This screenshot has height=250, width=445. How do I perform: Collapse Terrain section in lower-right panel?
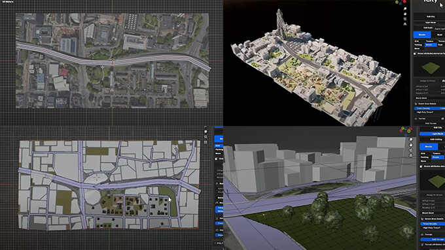[422, 234]
